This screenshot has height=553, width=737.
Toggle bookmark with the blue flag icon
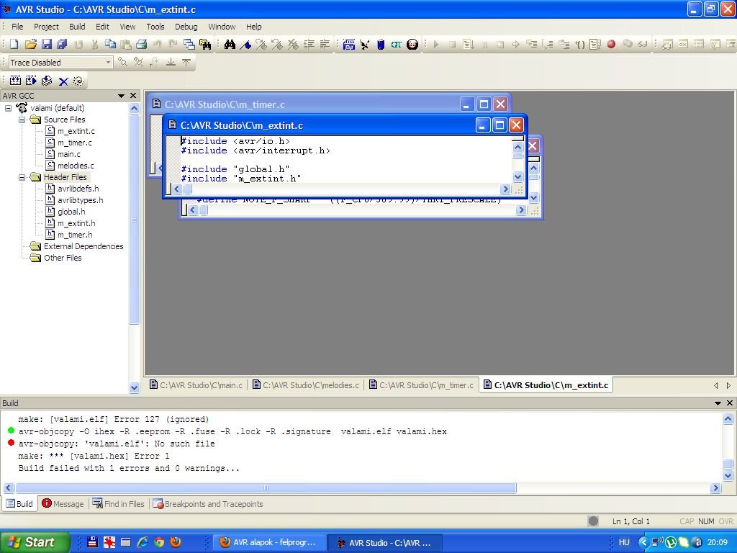point(245,44)
